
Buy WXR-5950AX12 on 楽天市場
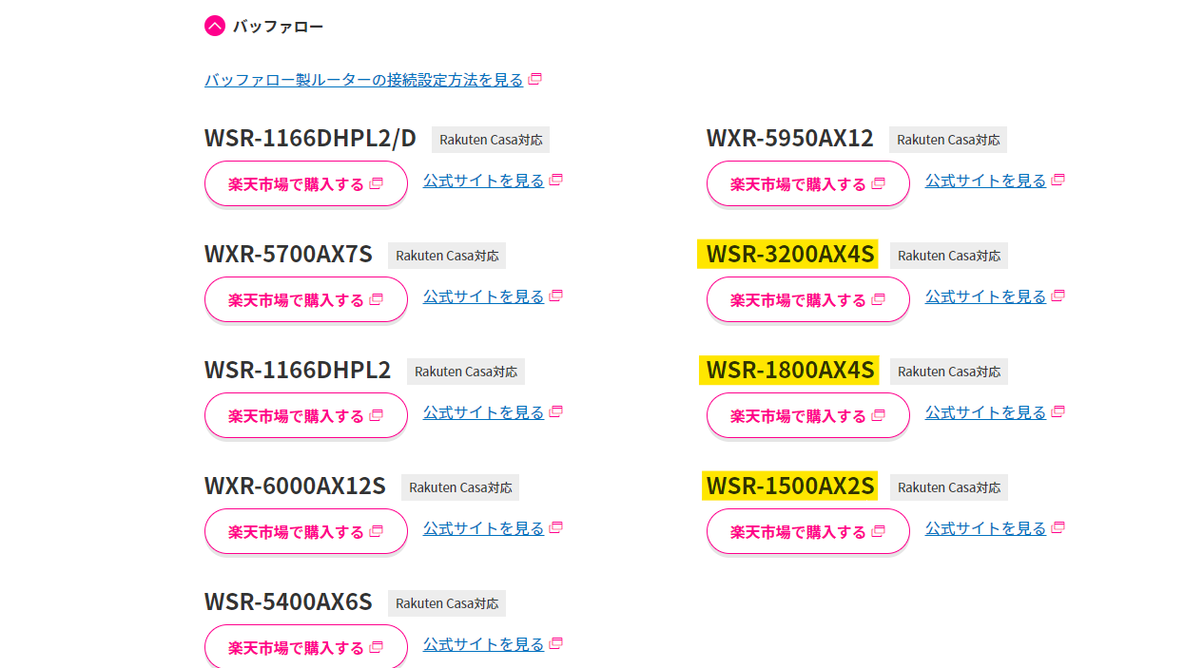(x=807, y=184)
